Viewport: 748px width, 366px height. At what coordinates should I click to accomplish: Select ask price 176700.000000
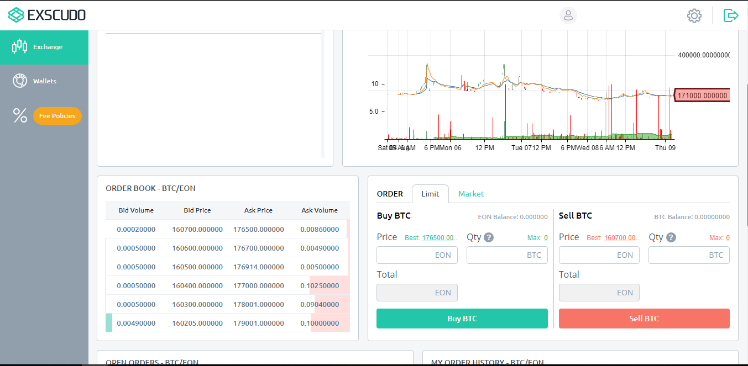pyautogui.click(x=259, y=248)
